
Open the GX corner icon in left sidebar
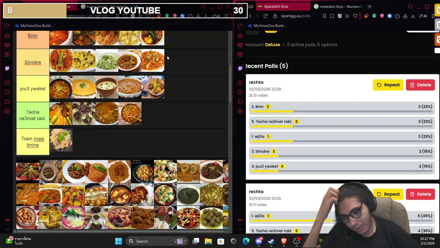pyautogui.click(x=7, y=219)
